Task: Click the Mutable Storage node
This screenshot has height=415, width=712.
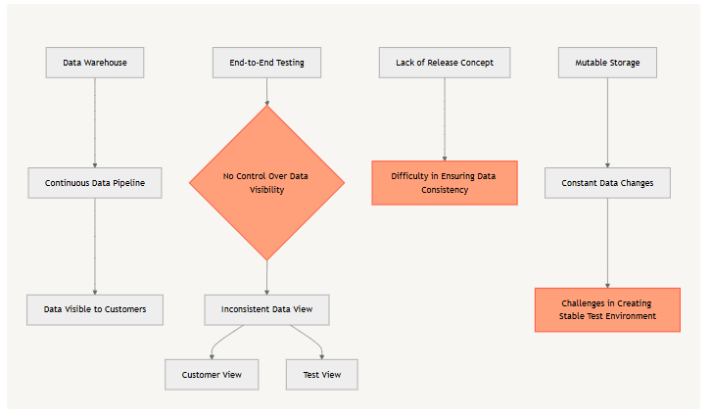Action: tap(607, 63)
